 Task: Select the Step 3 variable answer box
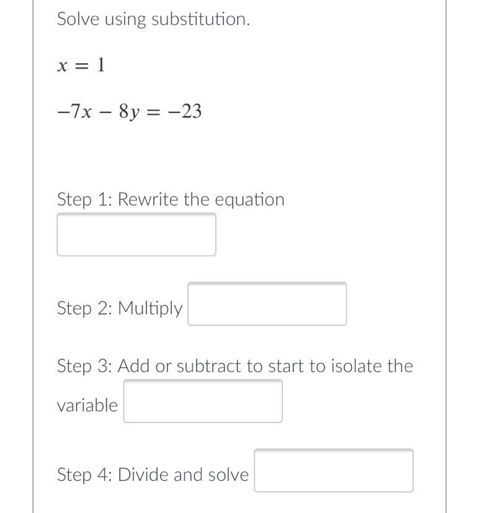click(203, 401)
